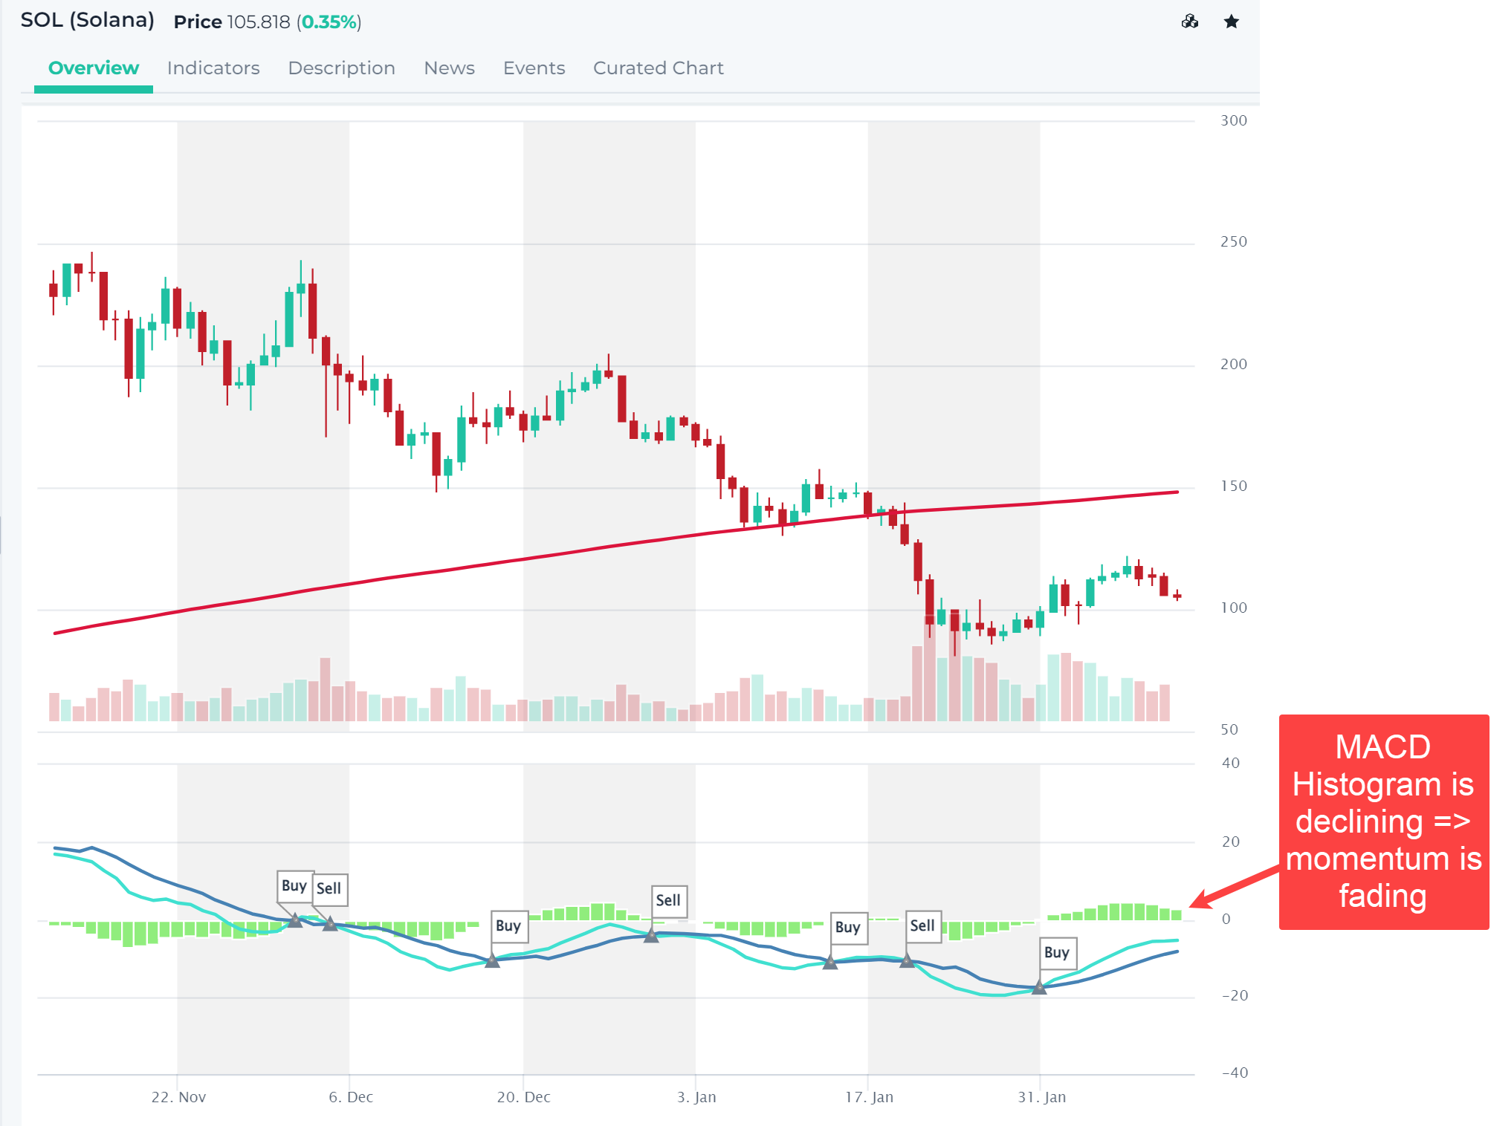Click the 22. Nov date label
This screenshot has height=1126, width=1491.
point(178,1097)
